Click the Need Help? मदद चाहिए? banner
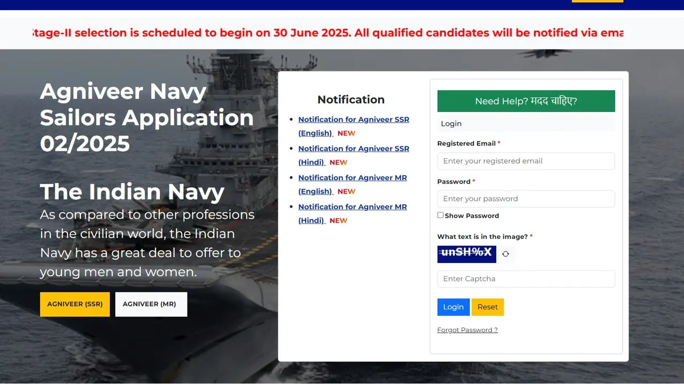 (x=526, y=101)
